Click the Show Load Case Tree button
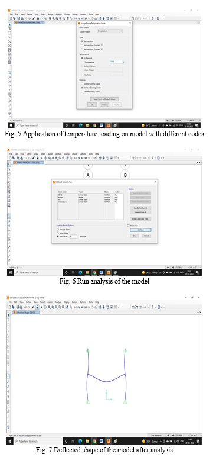 (140, 219)
